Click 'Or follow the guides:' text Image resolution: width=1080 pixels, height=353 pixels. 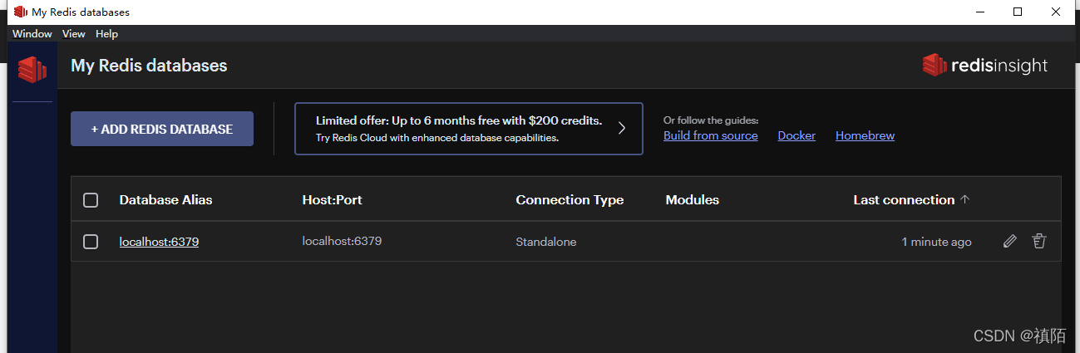click(x=711, y=120)
